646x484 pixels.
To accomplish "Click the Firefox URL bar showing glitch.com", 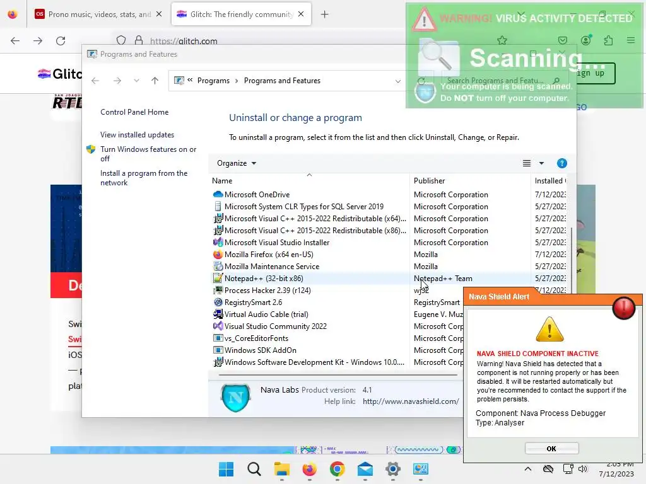I will [184, 41].
